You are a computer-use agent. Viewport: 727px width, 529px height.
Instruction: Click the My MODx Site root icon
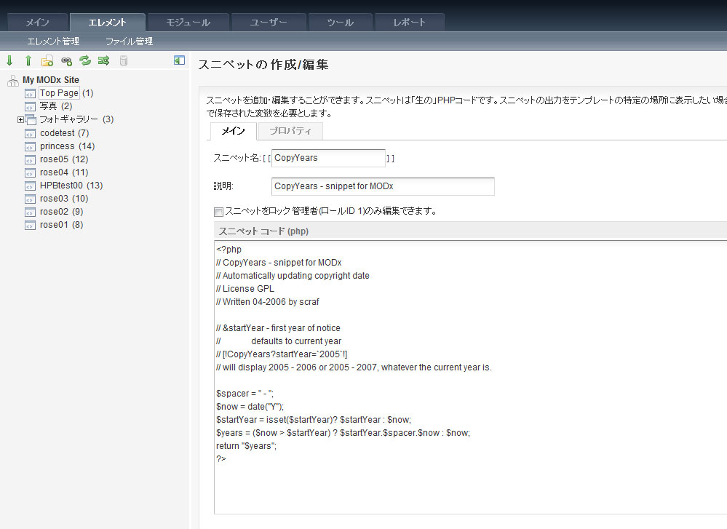pyautogui.click(x=12, y=80)
